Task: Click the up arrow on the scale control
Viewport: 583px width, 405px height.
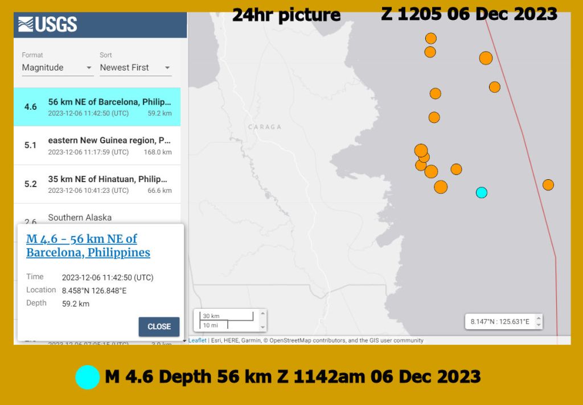Action: point(262,313)
